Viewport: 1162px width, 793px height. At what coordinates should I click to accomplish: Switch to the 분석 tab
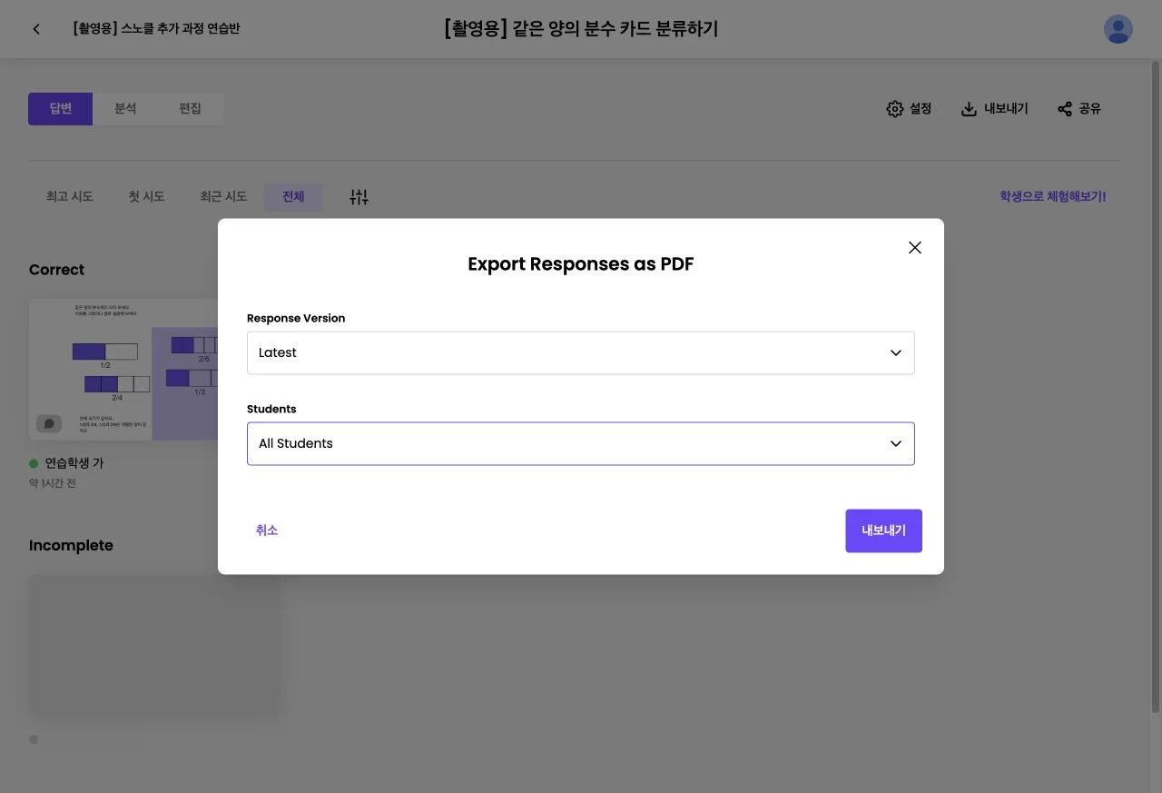pos(125,109)
